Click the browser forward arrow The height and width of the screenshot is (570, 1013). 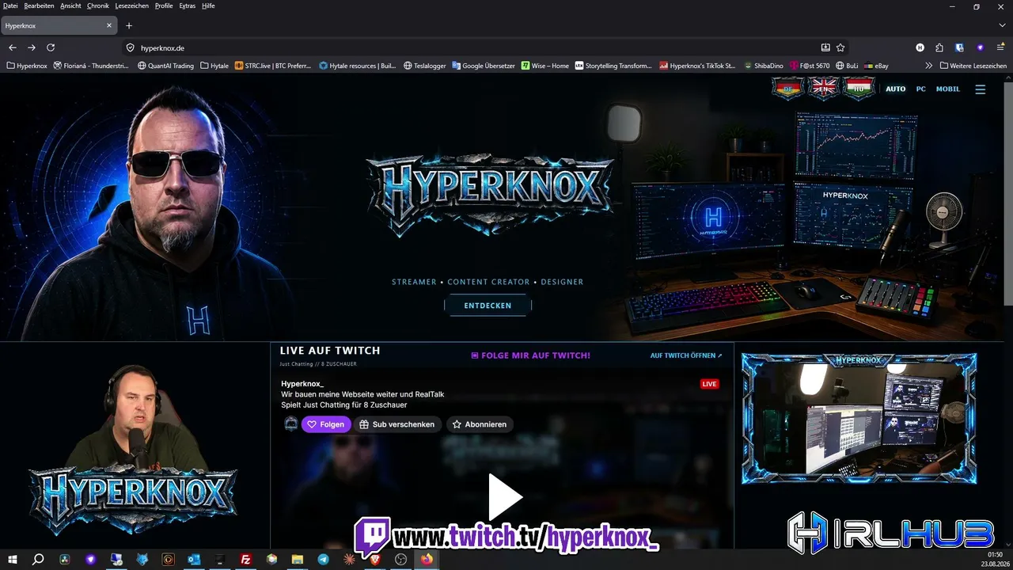32,47
